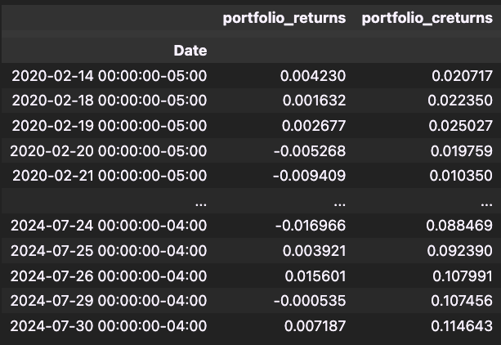
Task: Click the portfolio_creturns column header
Action: [427, 19]
